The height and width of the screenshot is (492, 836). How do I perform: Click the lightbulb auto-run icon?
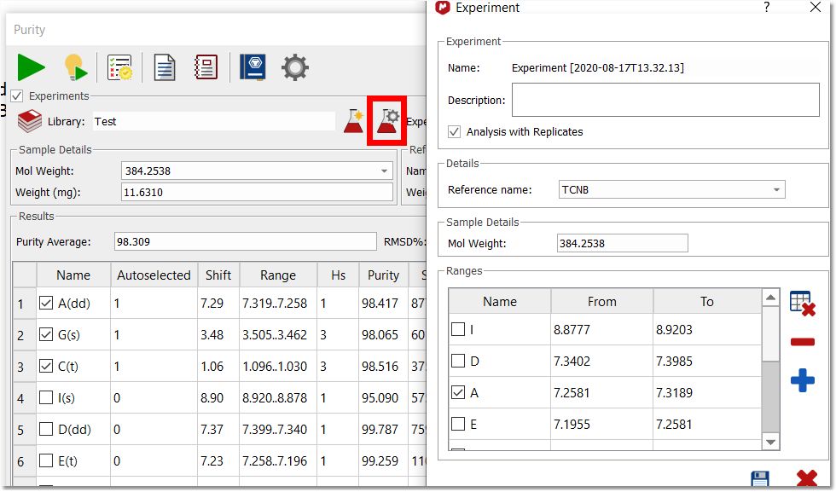(x=75, y=67)
